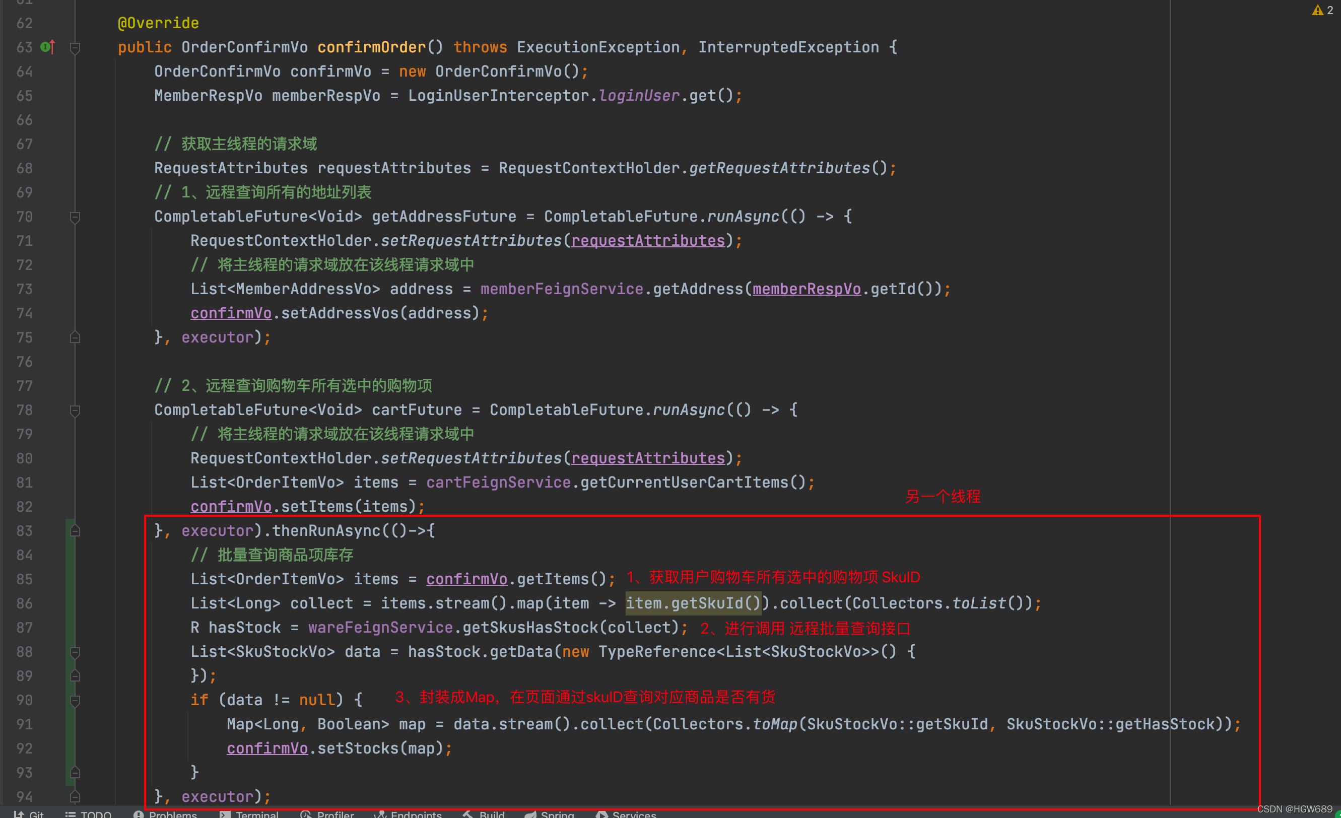
Task: Click underlined confirmVo on line 82
Action: (231, 507)
